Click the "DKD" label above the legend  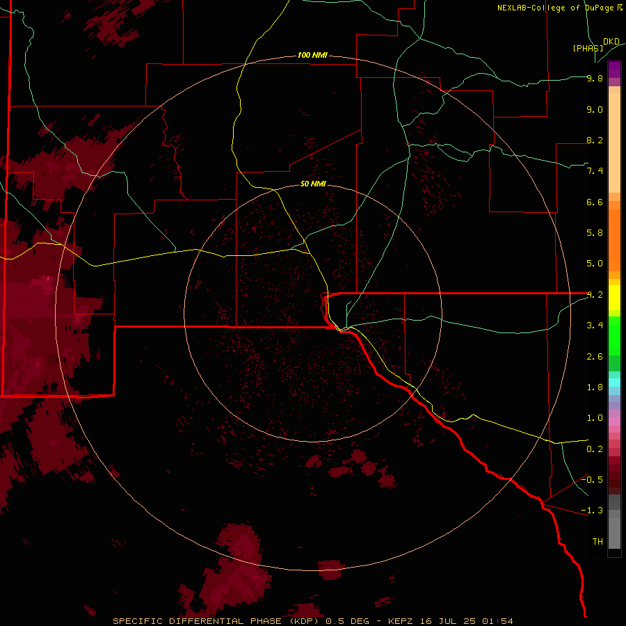tap(611, 42)
